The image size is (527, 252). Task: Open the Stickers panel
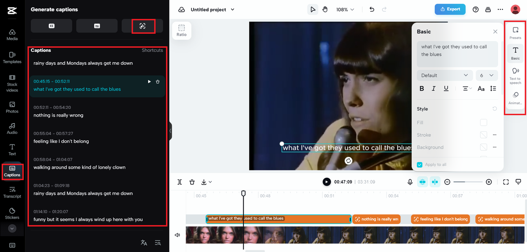click(12, 214)
